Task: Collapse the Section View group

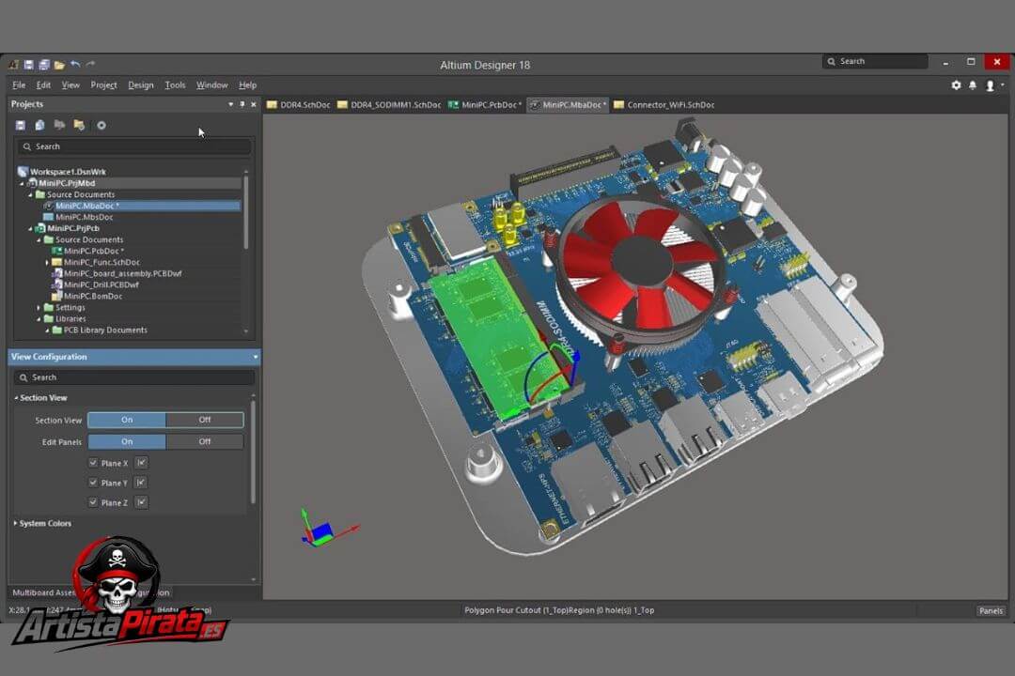Action: pos(16,398)
